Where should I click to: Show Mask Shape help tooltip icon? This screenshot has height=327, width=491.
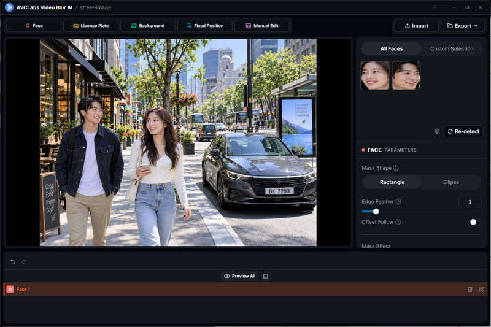(x=396, y=168)
